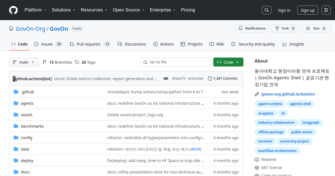
Task: Open commit hash 45aee79
Action: tap(178, 79)
